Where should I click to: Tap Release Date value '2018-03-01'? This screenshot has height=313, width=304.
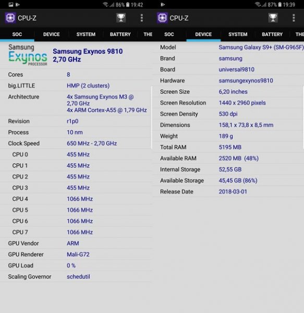[233, 191]
